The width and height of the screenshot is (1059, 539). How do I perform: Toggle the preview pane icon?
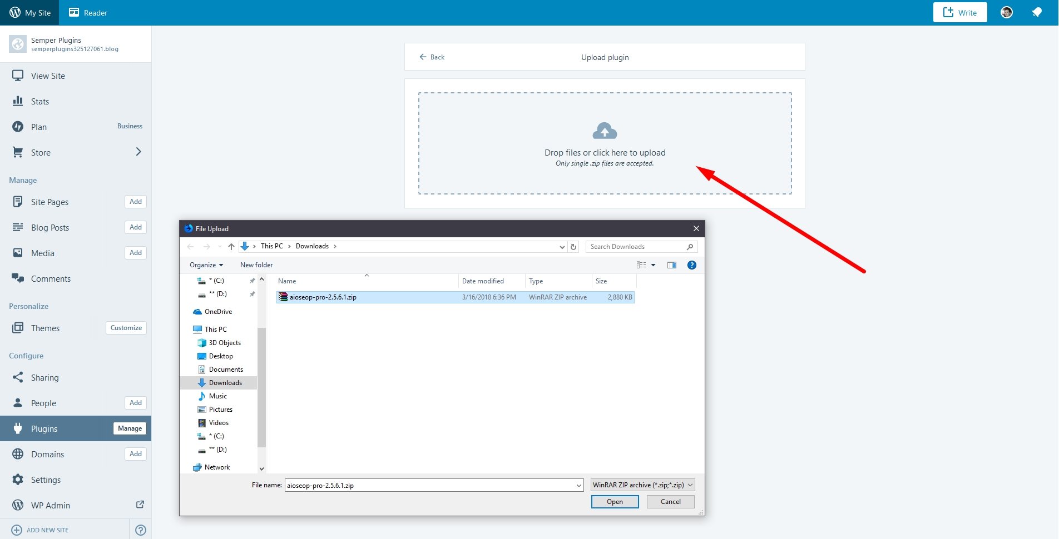(x=672, y=265)
